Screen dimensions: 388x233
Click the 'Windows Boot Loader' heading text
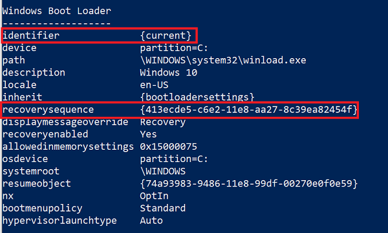pos(57,11)
